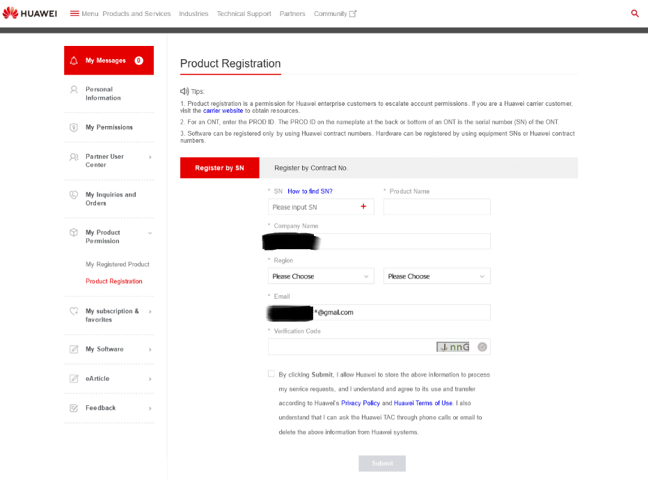The width and height of the screenshot is (648, 481).
Task: Open My Registered Product
Action: 118,264
